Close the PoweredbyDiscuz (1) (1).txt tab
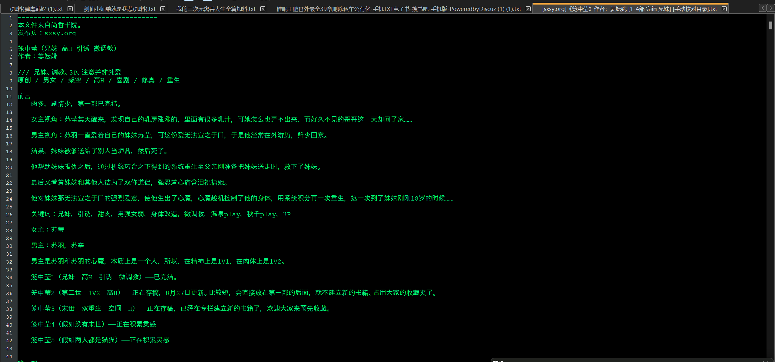This screenshot has width=775, height=362. click(x=528, y=9)
